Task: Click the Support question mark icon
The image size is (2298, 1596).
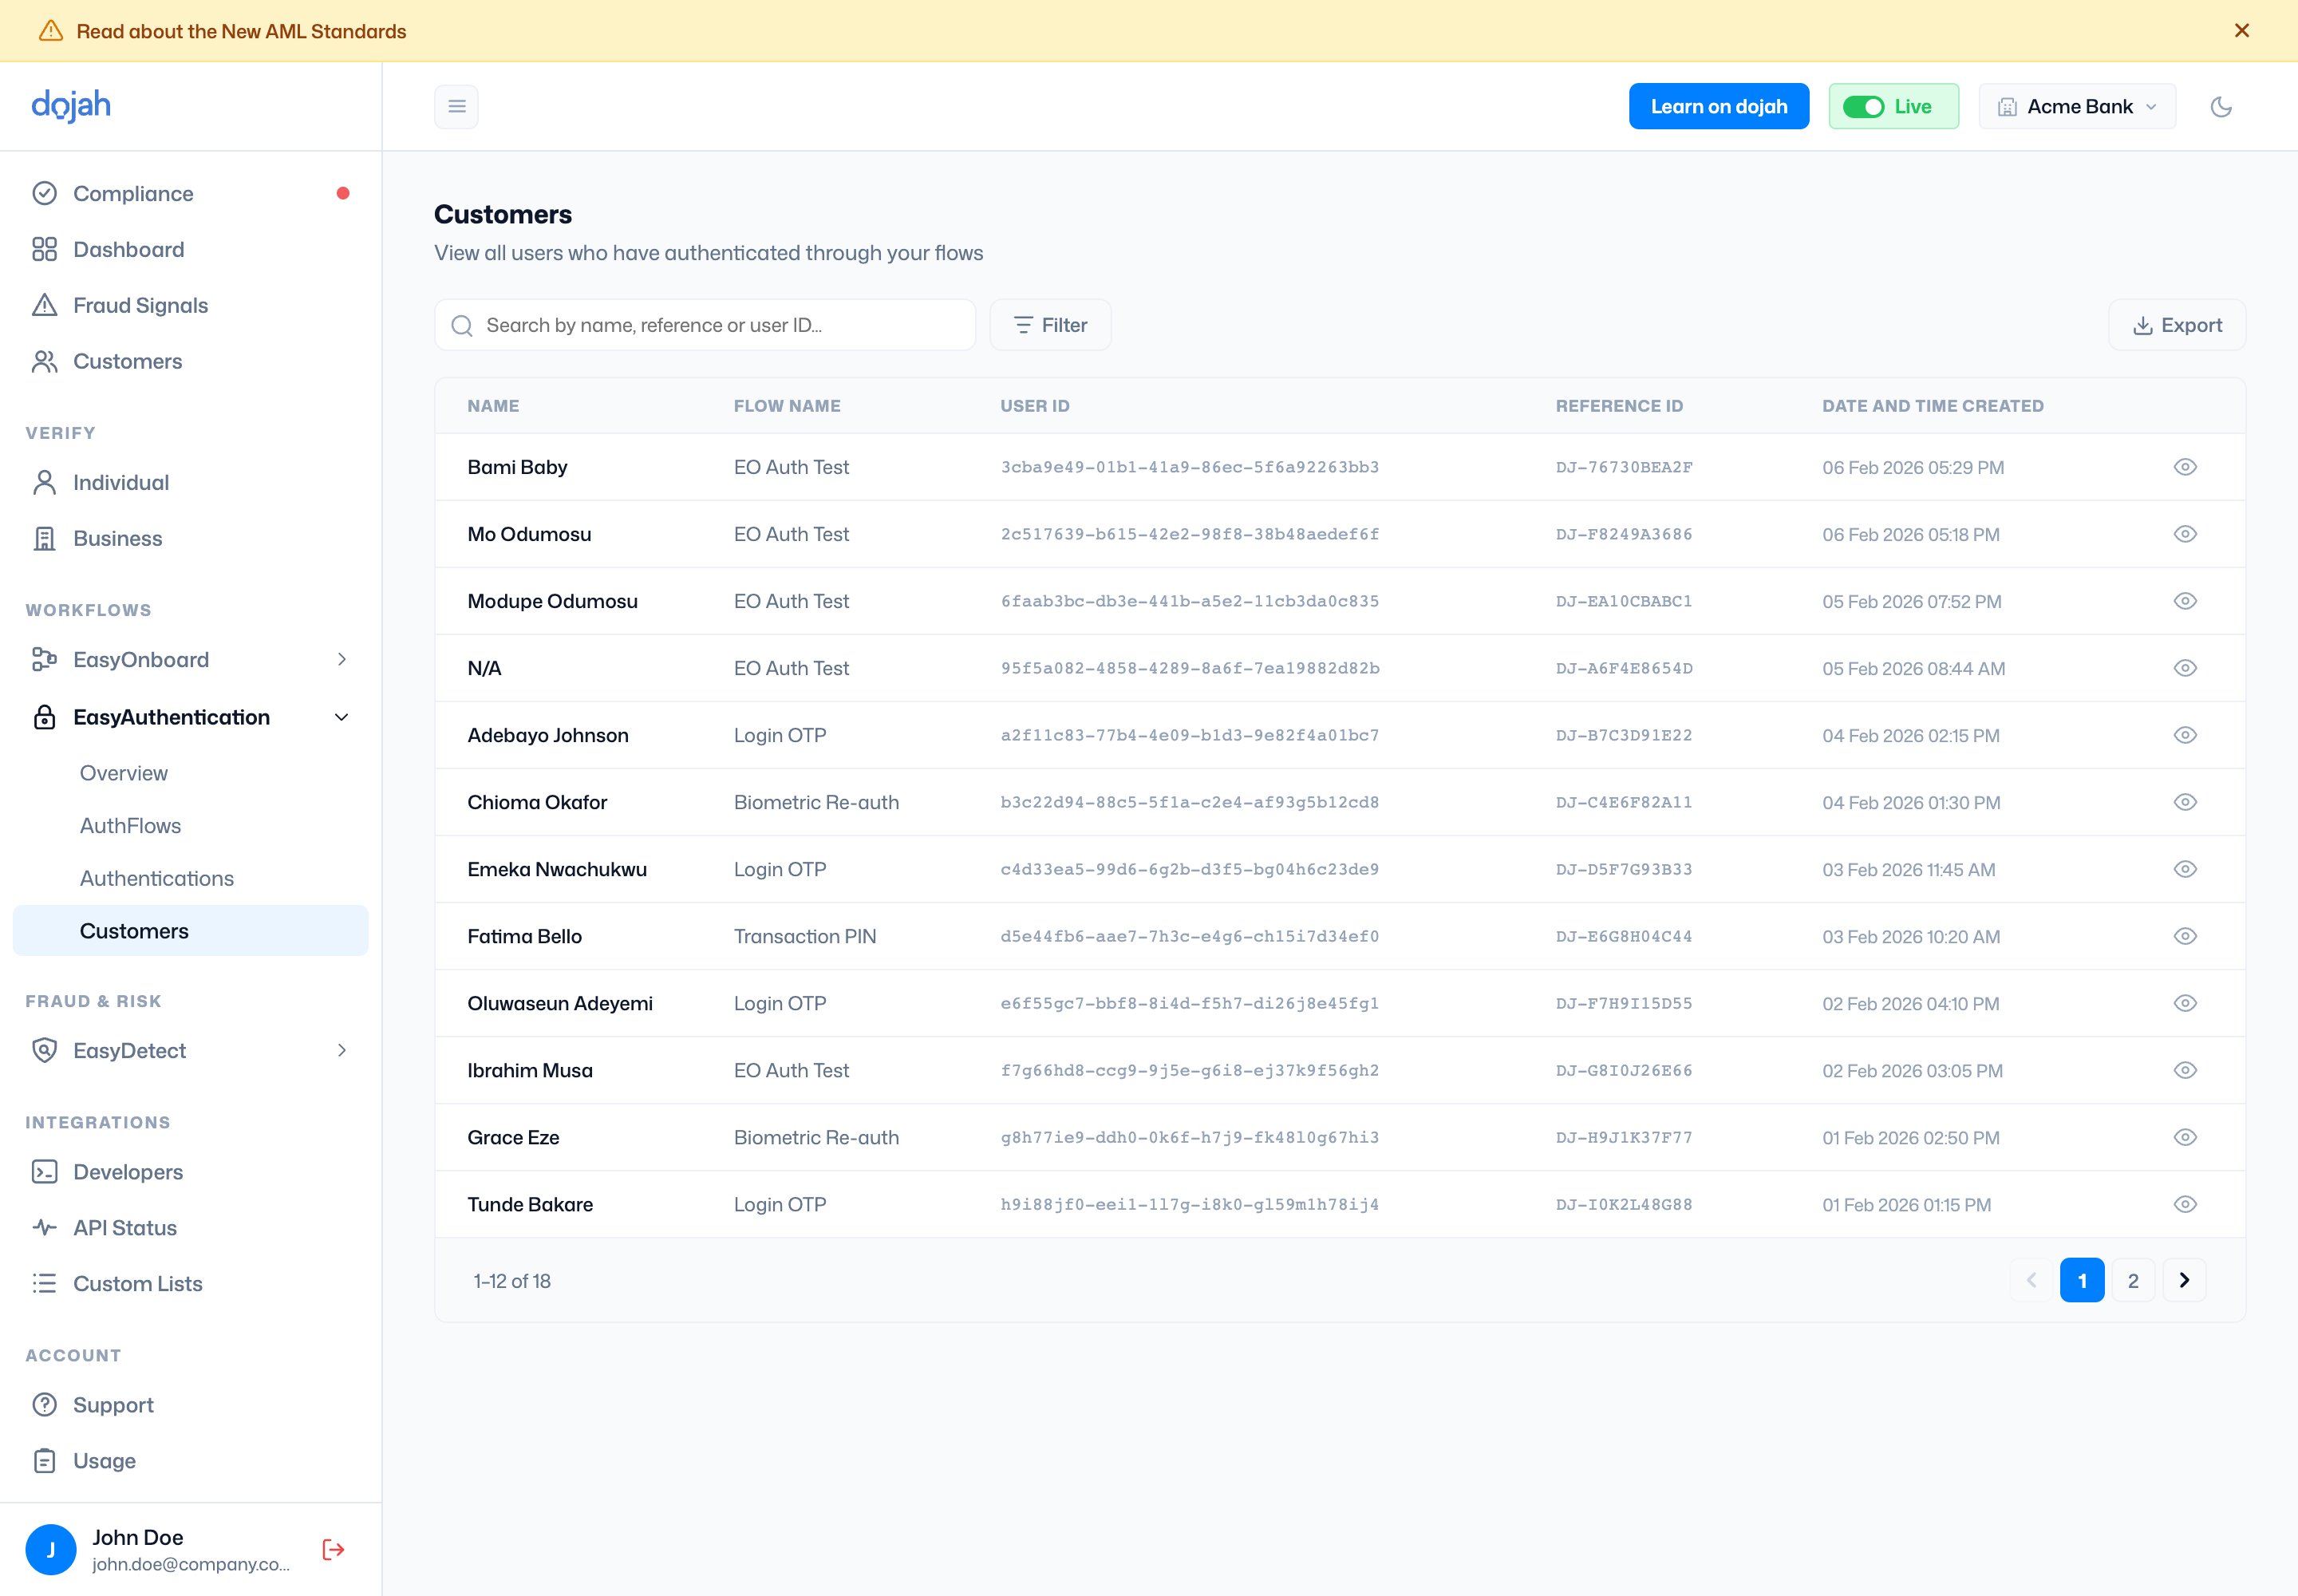Action: point(45,1404)
